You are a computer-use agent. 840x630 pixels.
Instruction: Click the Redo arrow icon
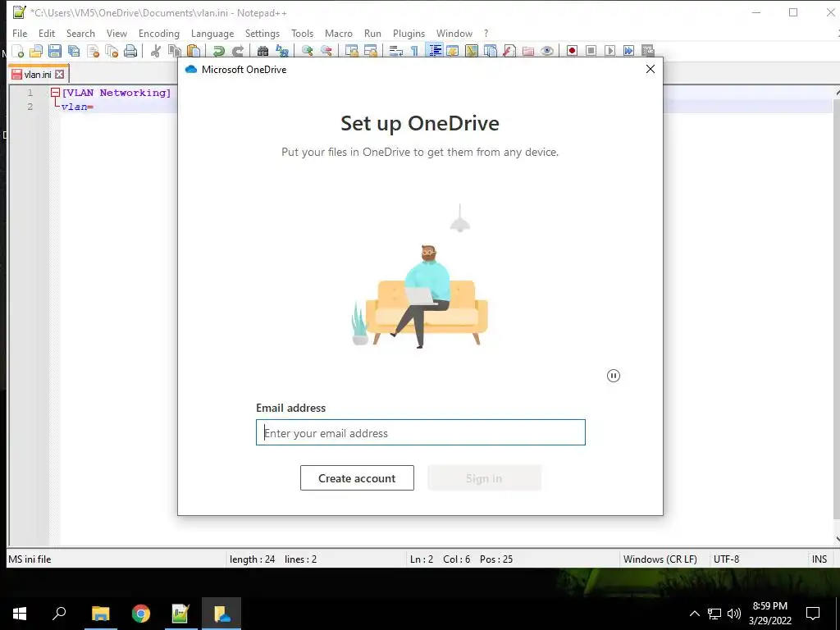click(237, 51)
